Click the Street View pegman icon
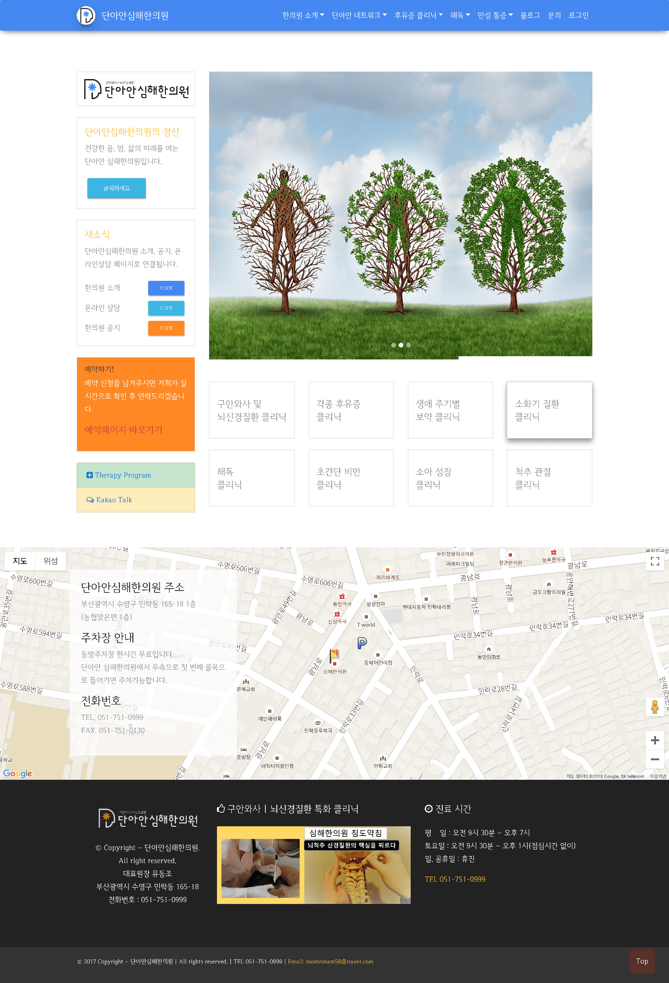Viewport: 669px width, 983px height. [655, 707]
